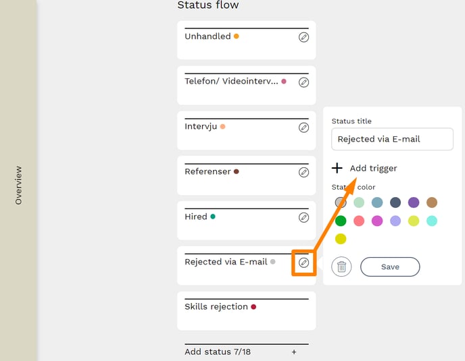
Task: Pick the dark slate blue swatch
Action: 395,202
